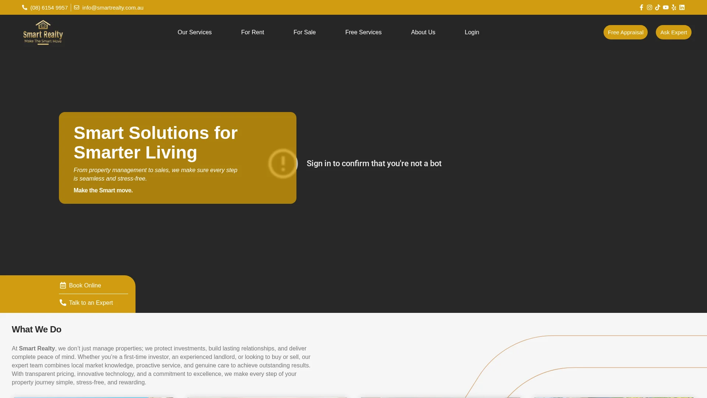
Task: Email info@smartrealty.com.au
Action: click(113, 7)
